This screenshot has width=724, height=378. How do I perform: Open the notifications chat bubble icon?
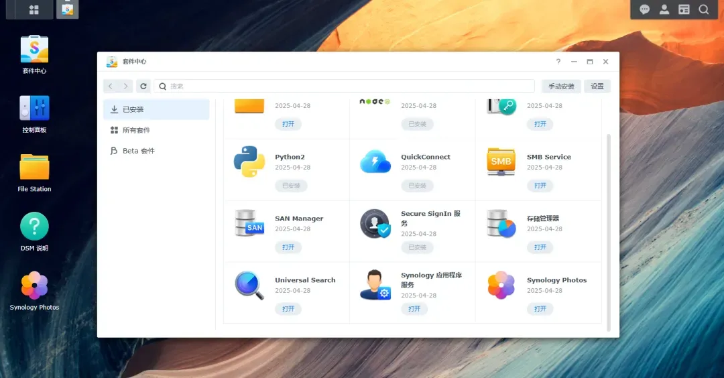tap(645, 9)
